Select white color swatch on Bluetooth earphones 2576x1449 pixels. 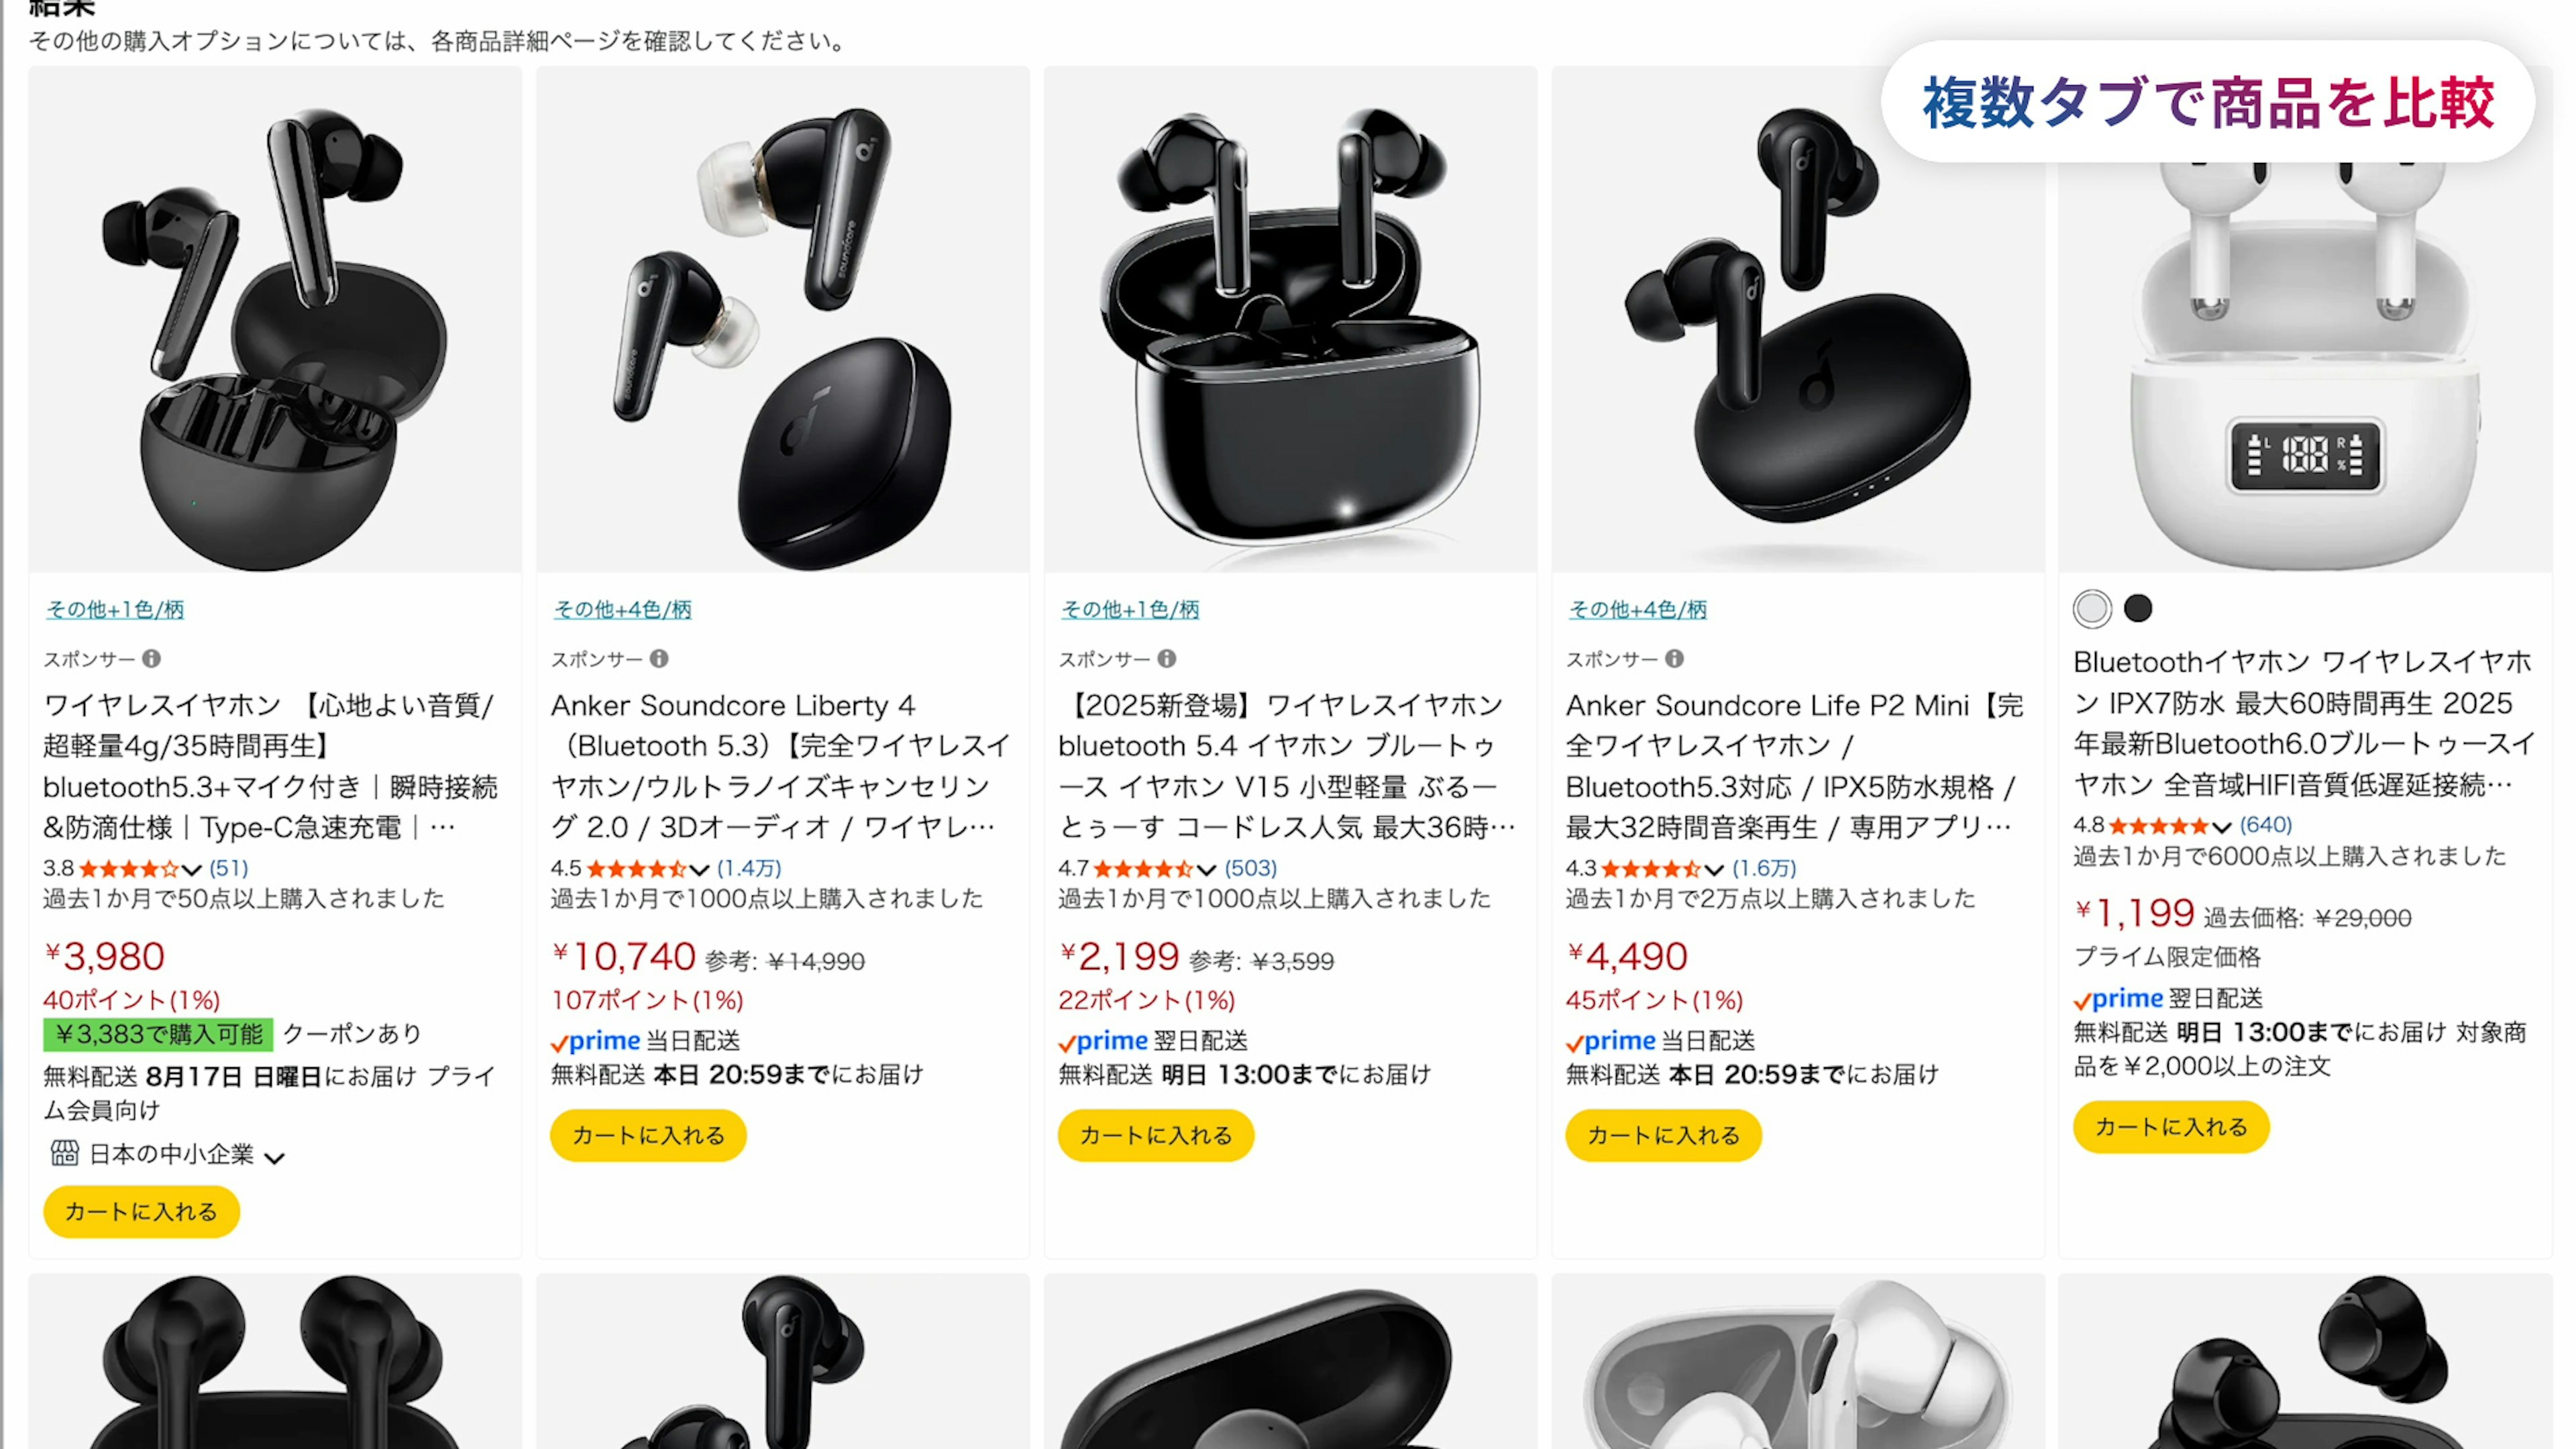2092,608
